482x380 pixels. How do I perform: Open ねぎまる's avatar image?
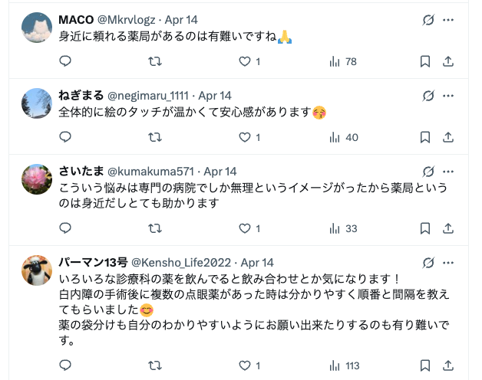point(37,104)
